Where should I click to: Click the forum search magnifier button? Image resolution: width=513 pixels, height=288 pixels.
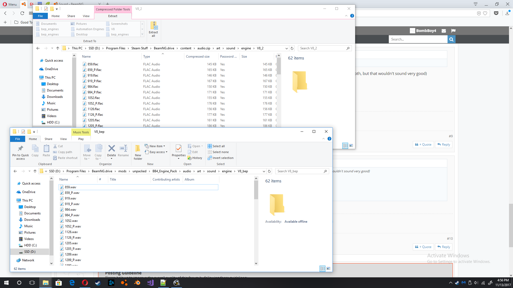[451, 39]
